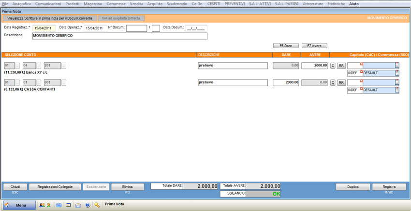Open the Menu start button at bottom left

[x=19, y=205]
